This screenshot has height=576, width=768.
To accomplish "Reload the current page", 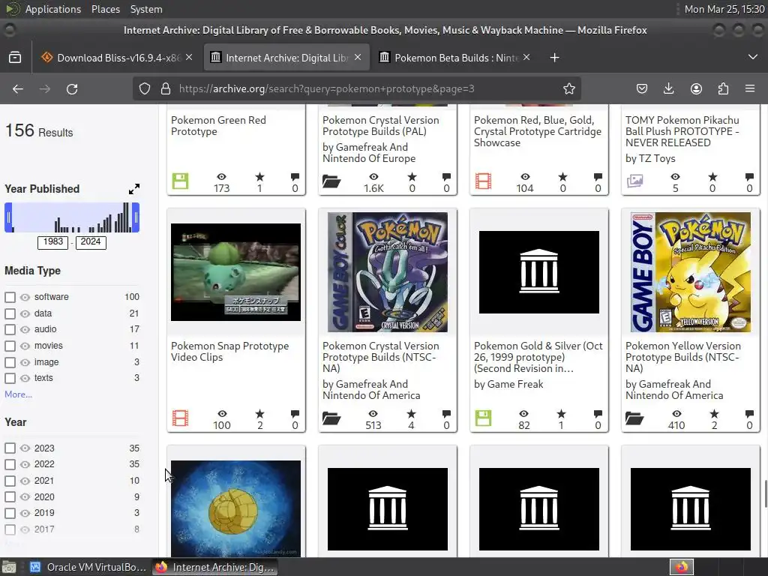I will 72,88.
